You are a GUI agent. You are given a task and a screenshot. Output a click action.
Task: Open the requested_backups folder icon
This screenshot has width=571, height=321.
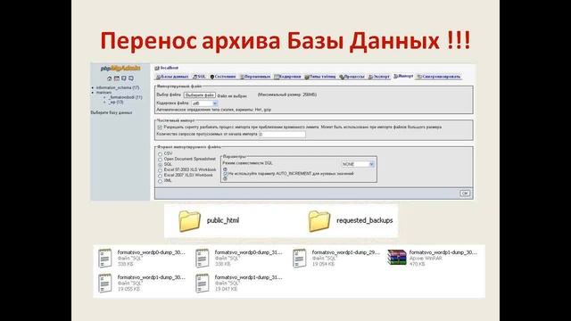pos(319,221)
